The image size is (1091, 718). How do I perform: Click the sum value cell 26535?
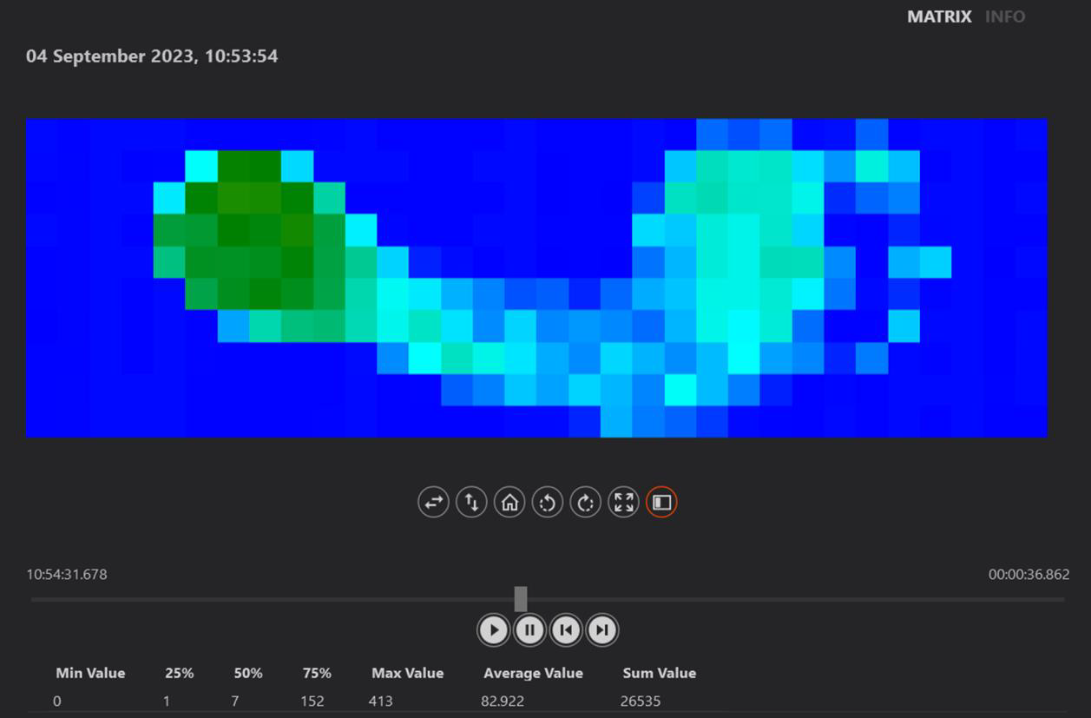coord(641,701)
